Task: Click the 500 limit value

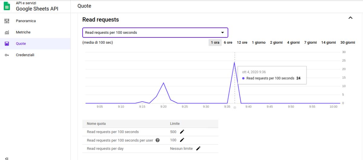Action: (x=173, y=132)
